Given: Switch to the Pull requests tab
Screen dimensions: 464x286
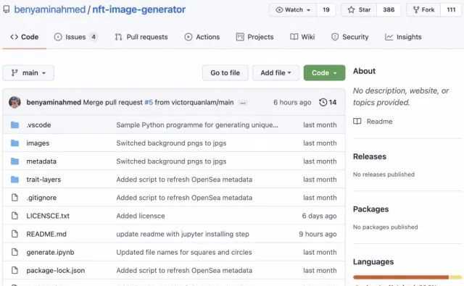Looking at the screenshot, I should [141, 37].
